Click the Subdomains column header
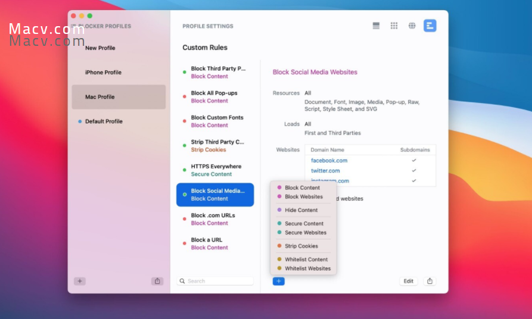The width and height of the screenshot is (532, 319). click(x=415, y=149)
